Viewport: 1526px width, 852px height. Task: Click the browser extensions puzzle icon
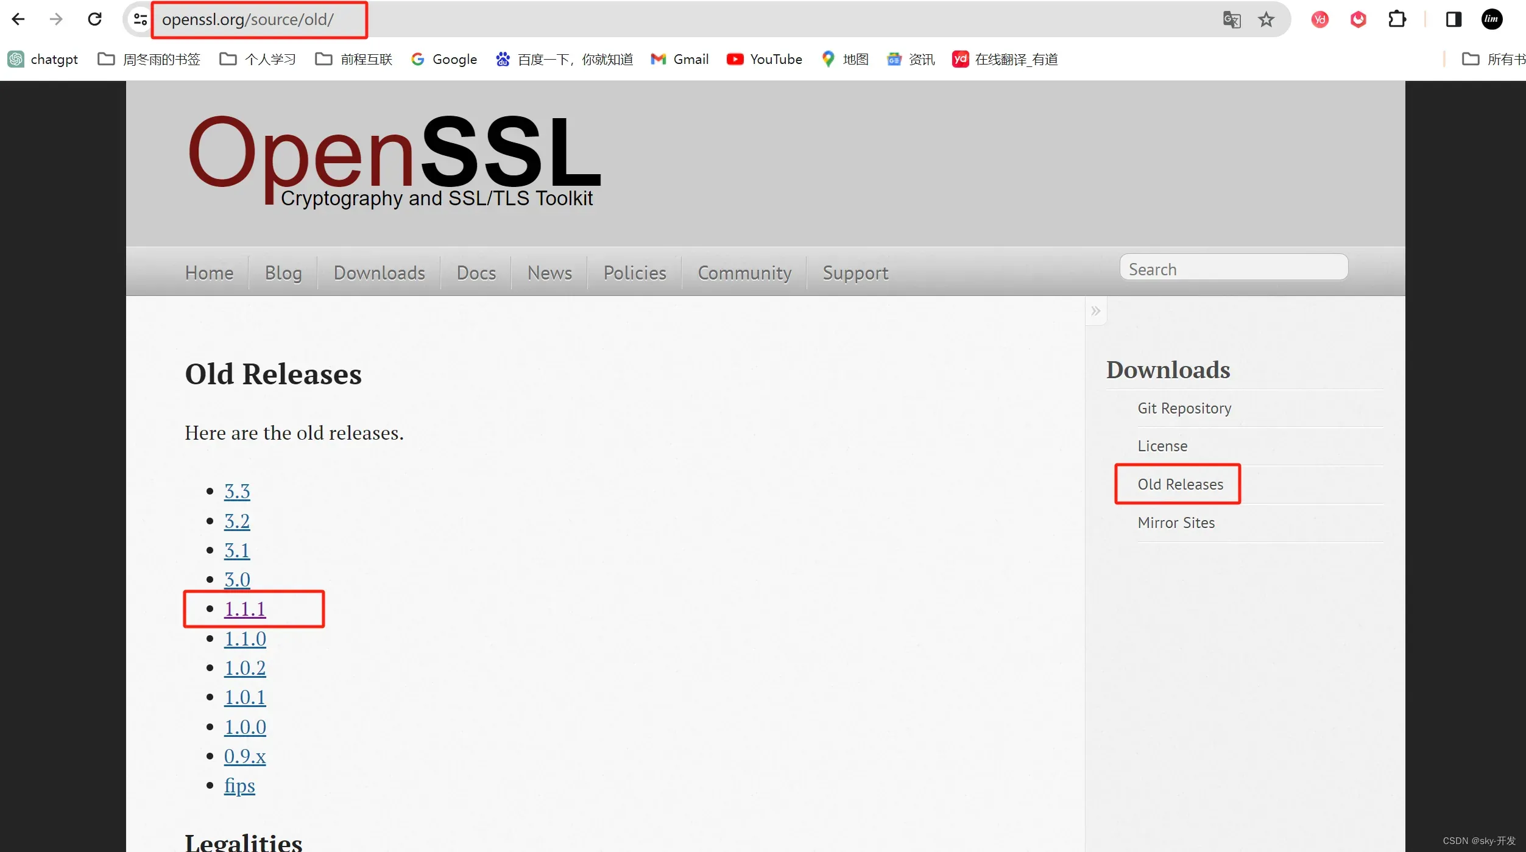[x=1399, y=19]
